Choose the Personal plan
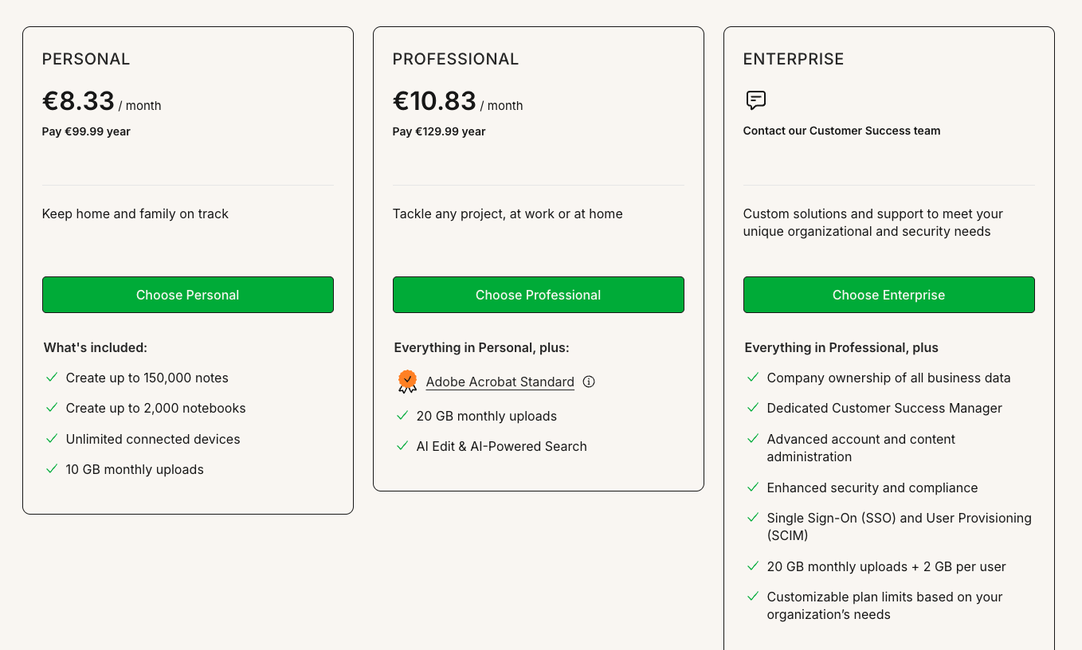 click(x=188, y=295)
